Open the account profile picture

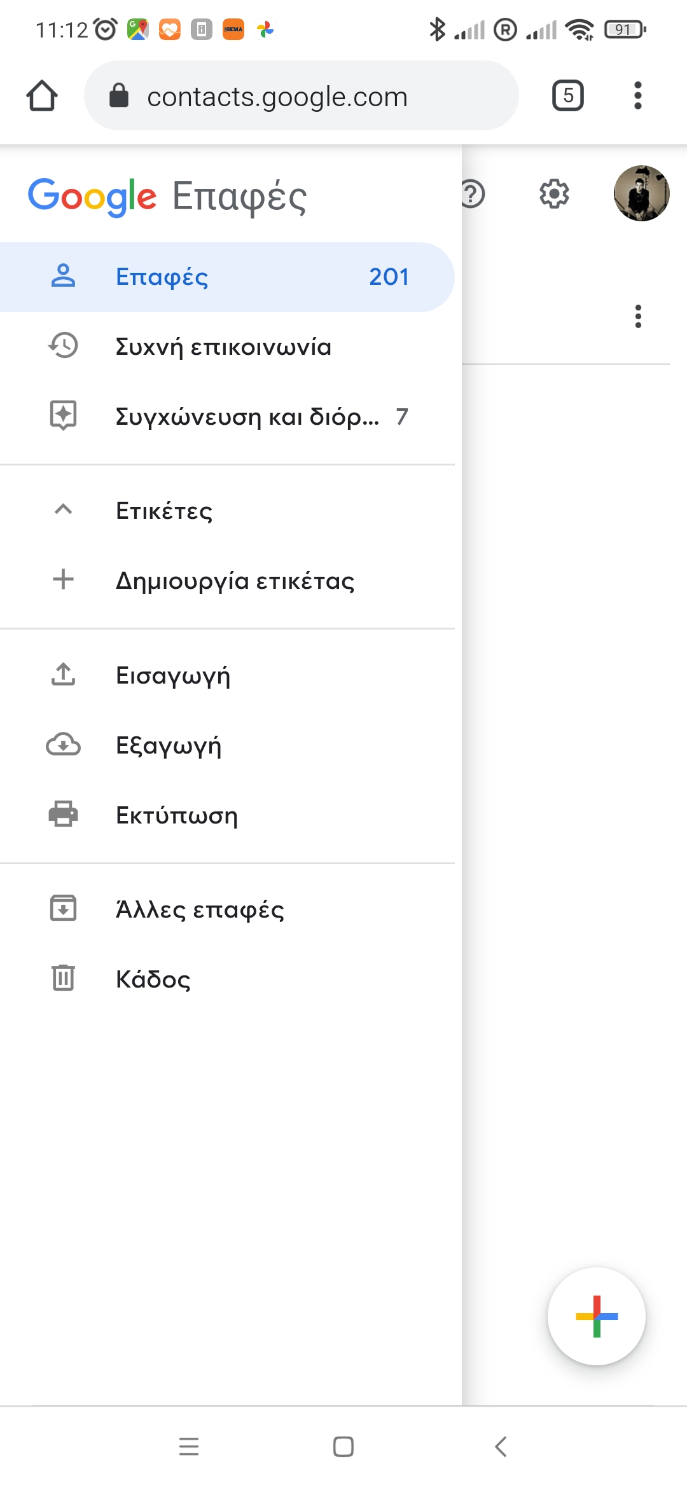click(641, 193)
